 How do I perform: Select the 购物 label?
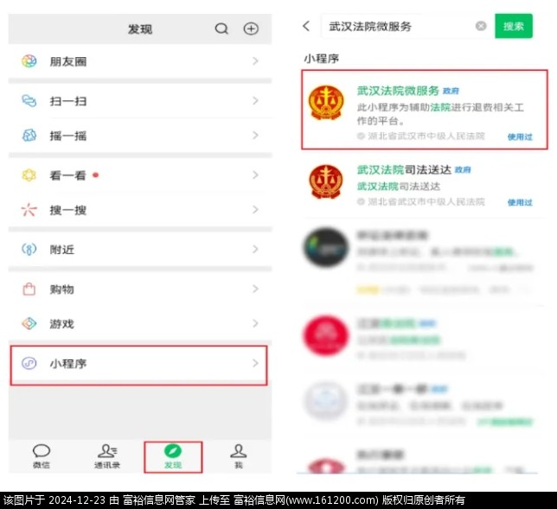point(61,289)
